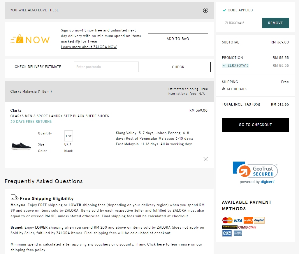Expand the 'You will also love these' section

click(205, 10)
